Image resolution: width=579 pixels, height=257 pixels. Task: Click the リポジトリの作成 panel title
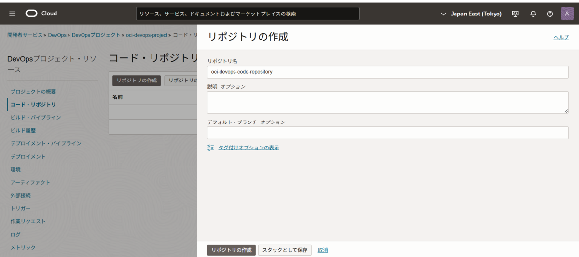coord(248,37)
